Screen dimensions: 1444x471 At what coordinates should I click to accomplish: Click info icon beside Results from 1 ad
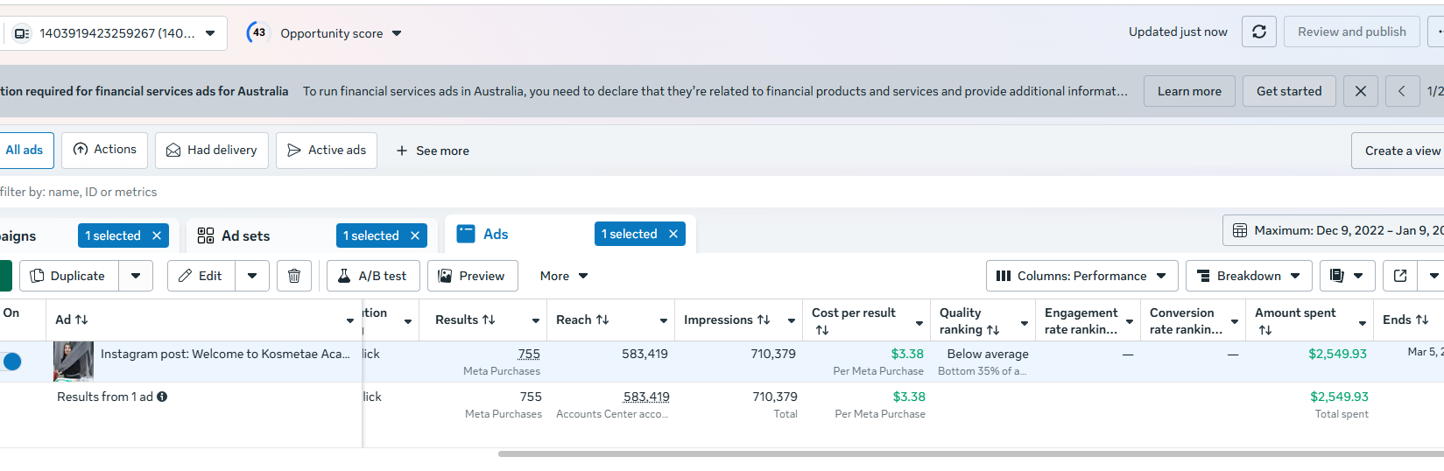point(162,397)
